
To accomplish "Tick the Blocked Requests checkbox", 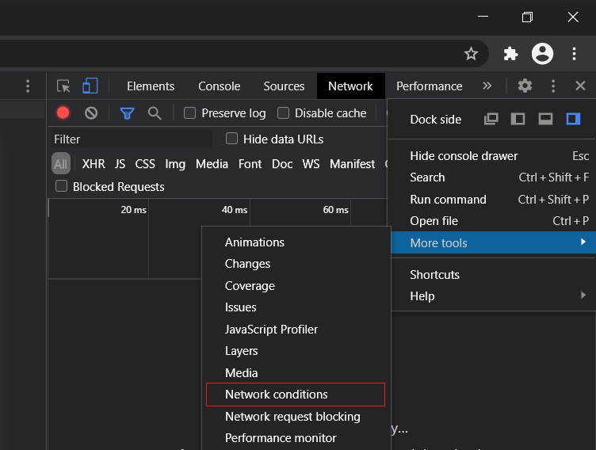I will click(62, 186).
